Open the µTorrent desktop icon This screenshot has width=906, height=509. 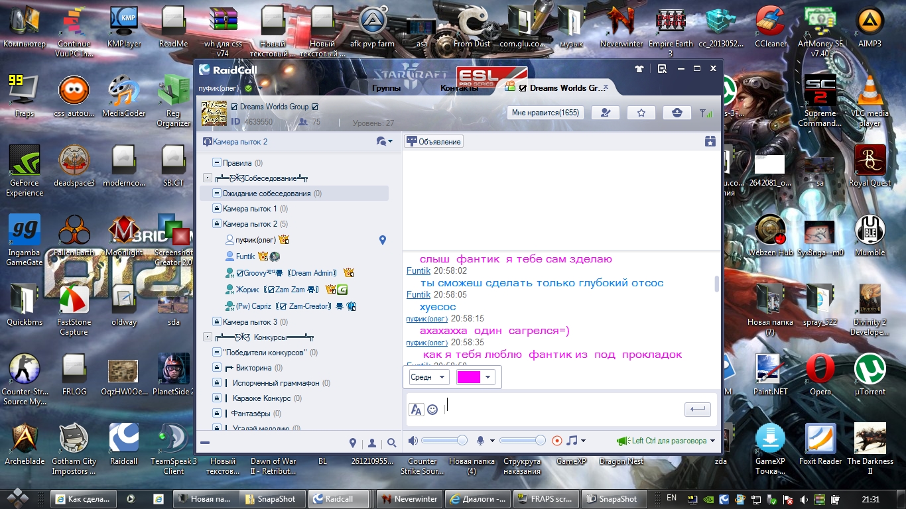(870, 374)
